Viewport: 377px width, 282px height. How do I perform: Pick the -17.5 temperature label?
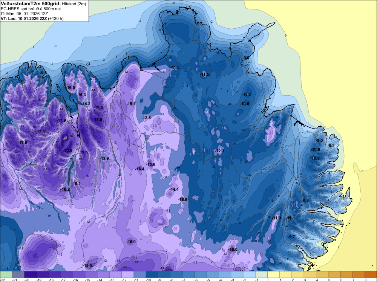tap(98, 108)
